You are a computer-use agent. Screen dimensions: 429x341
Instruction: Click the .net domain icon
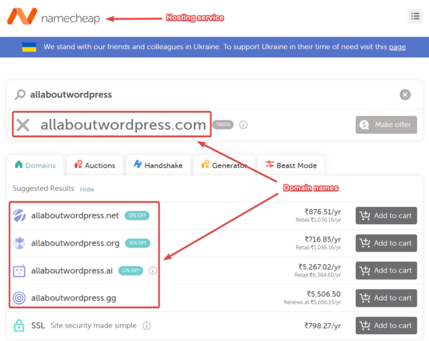tap(20, 215)
